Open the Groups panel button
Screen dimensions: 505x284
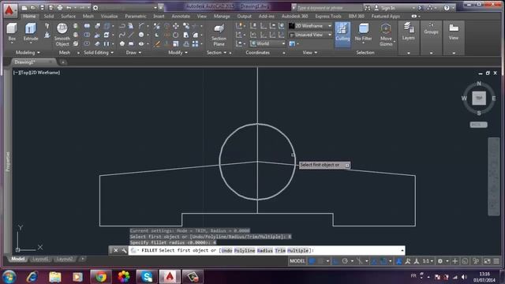coord(431,29)
